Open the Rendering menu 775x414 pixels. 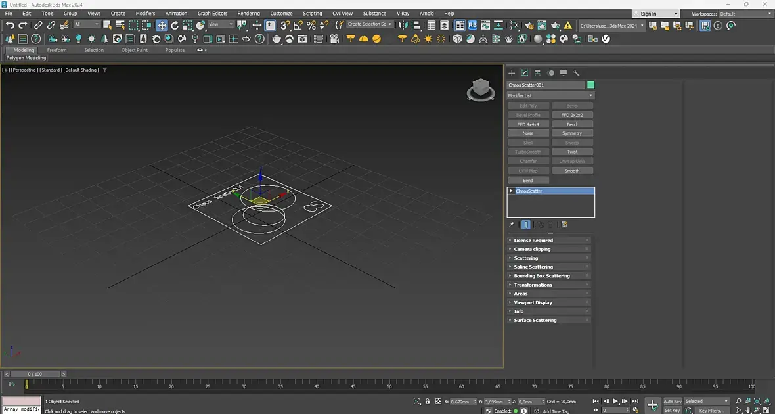(x=248, y=13)
